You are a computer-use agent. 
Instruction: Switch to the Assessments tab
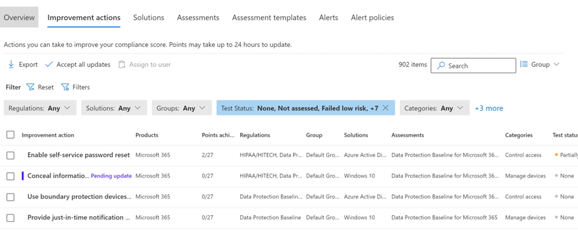point(198,17)
